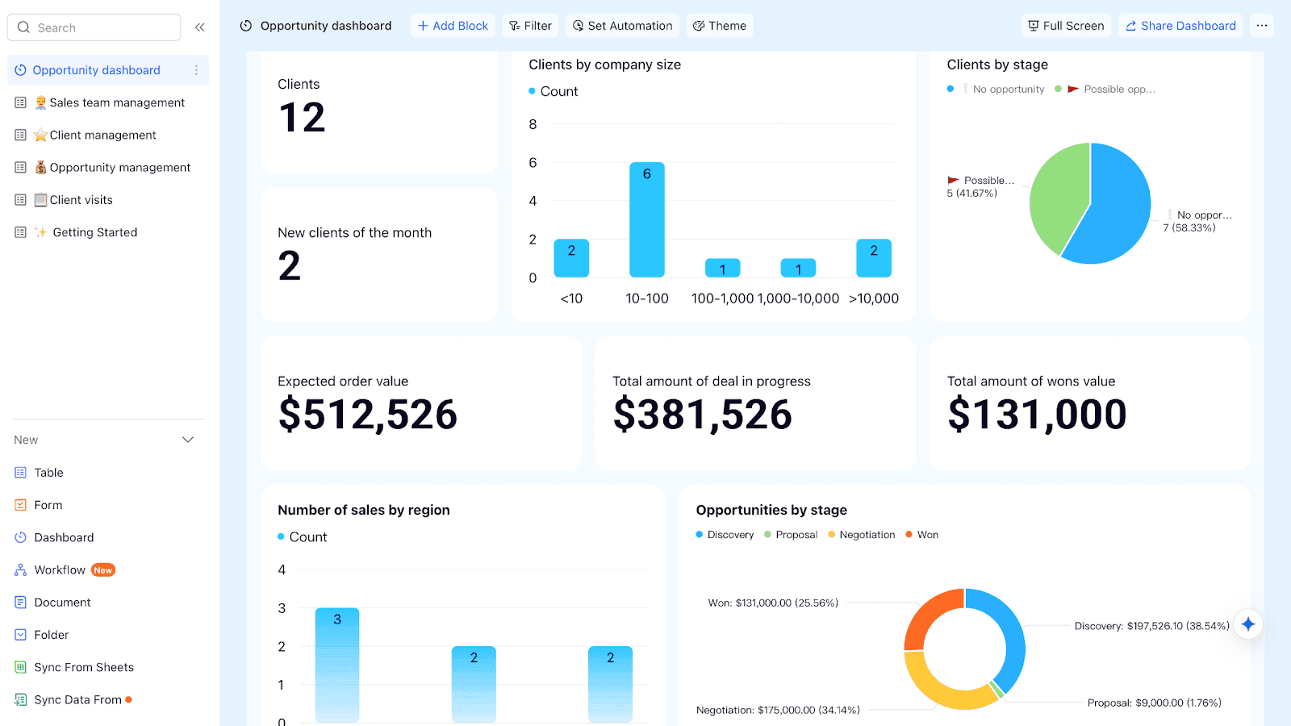Screen dimensions: 1291x726
Task: Click the Opportunity dashboard title in header
Action: coord(326,26)
